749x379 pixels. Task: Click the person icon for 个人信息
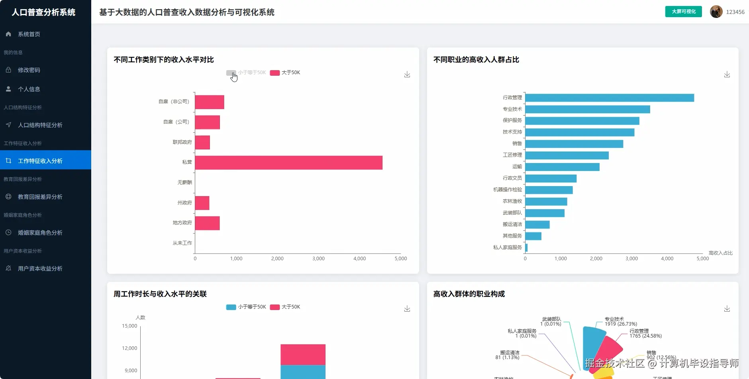pos(8,89)
